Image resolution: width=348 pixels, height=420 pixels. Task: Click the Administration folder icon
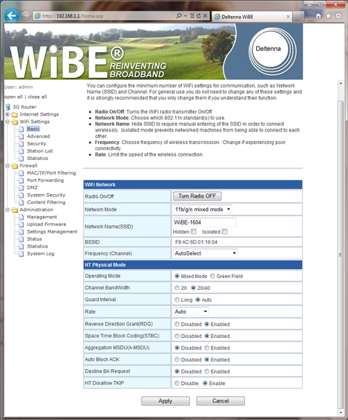(15, 210)
